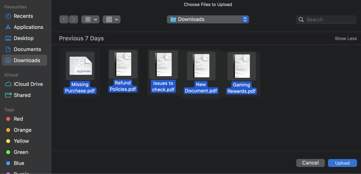Select Desktop in the sidebar
The width and height of the screenshot is (361, 174).
click(x=24, y=38)
